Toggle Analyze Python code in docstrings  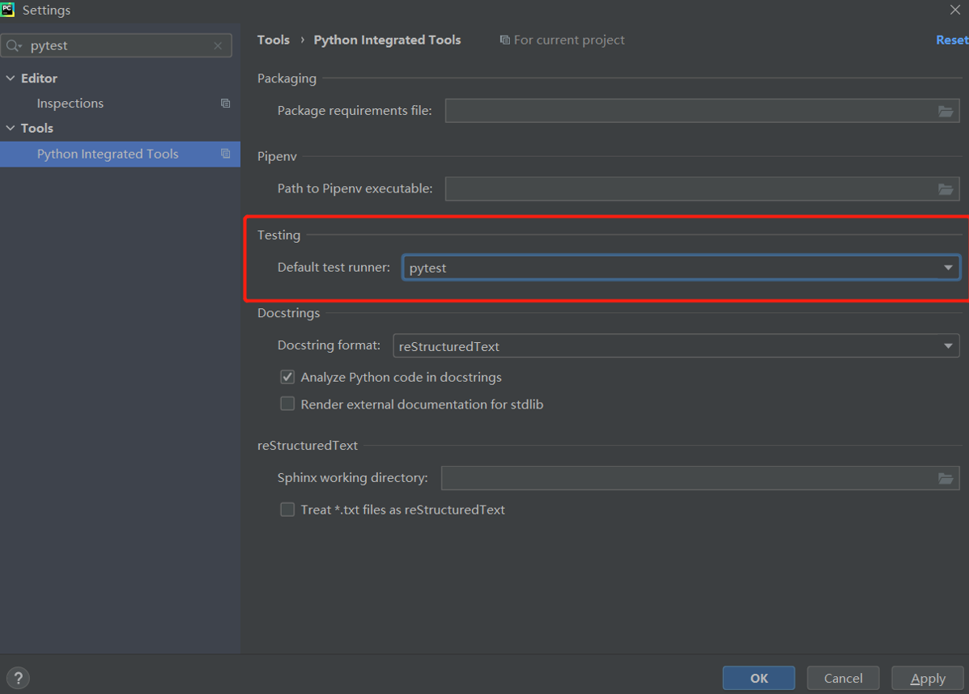287,377
